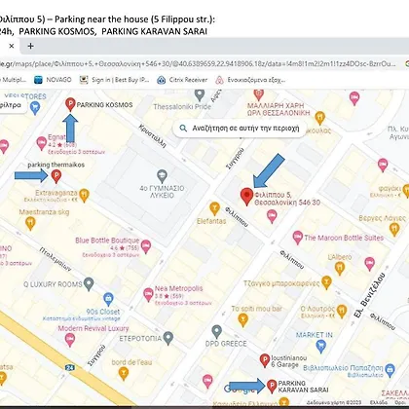Screen dimensions: 409x409
Task: Select the Ioustinianou 6 Garage pin
Action: [265, 360]
